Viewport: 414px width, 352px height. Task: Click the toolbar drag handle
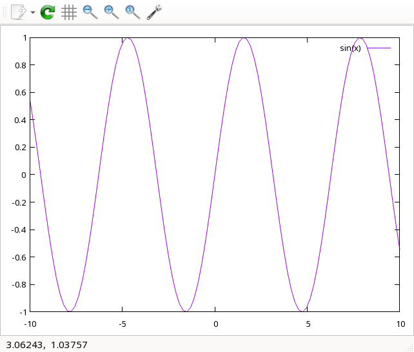5,12
